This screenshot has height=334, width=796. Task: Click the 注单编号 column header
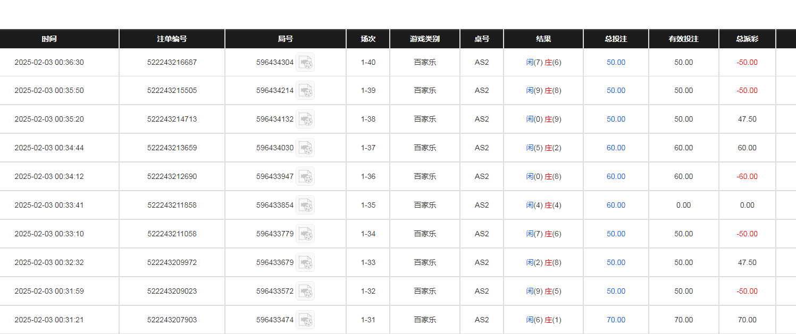point(172,39)
